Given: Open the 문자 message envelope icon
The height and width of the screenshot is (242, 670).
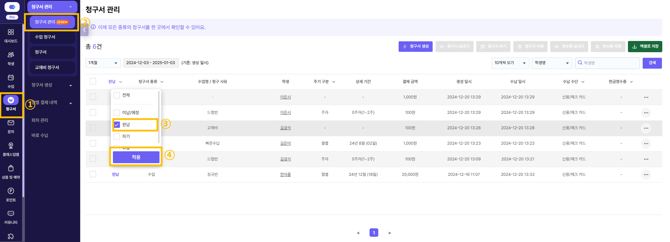Looking at the screenshot, I should click(11, 123).
